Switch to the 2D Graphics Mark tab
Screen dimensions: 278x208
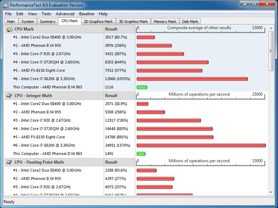98,22
